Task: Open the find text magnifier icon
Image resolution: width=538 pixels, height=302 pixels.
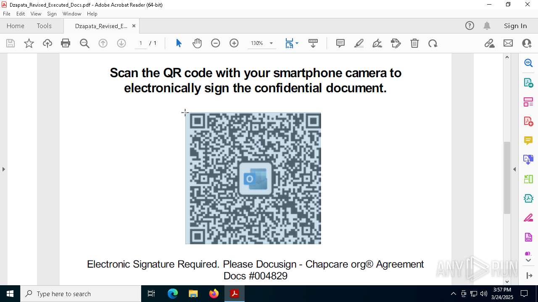Action: tap(84, 43)
